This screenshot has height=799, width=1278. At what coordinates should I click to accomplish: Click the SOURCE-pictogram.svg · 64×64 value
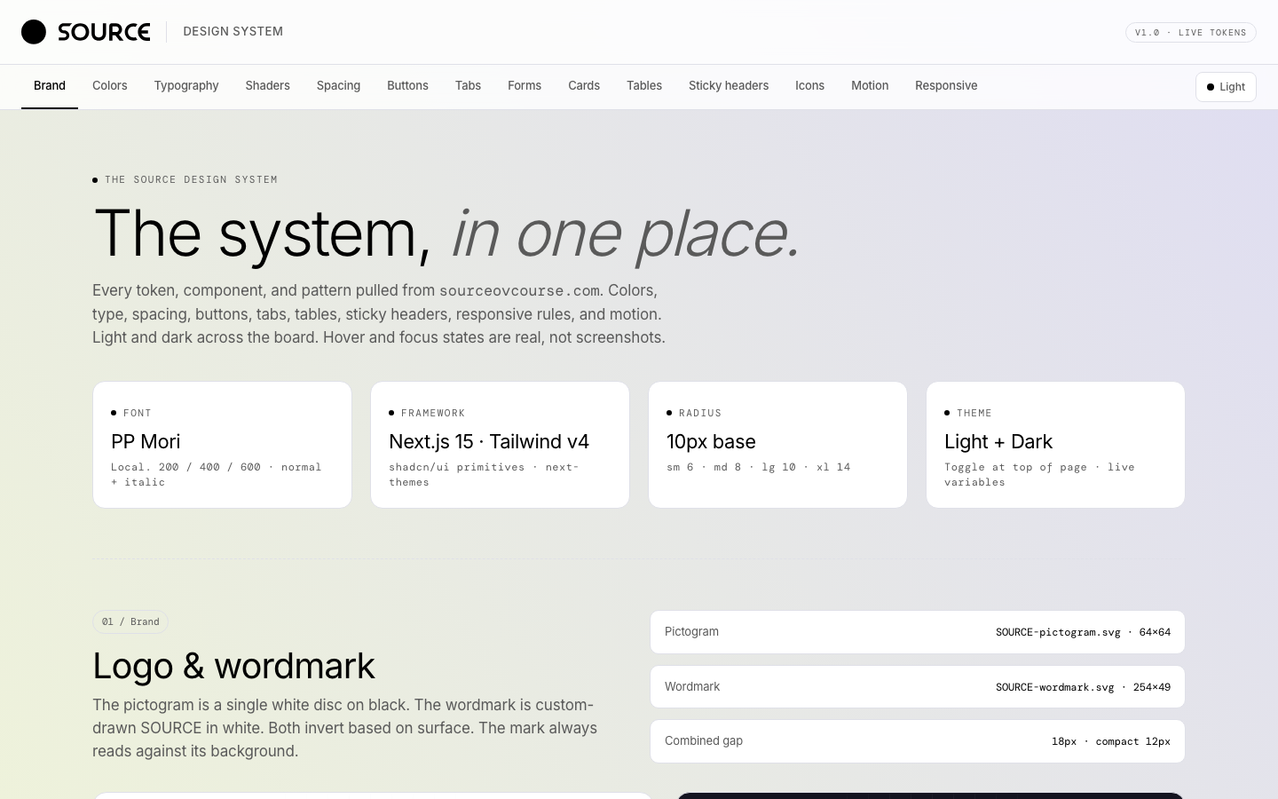[1083, 632]
